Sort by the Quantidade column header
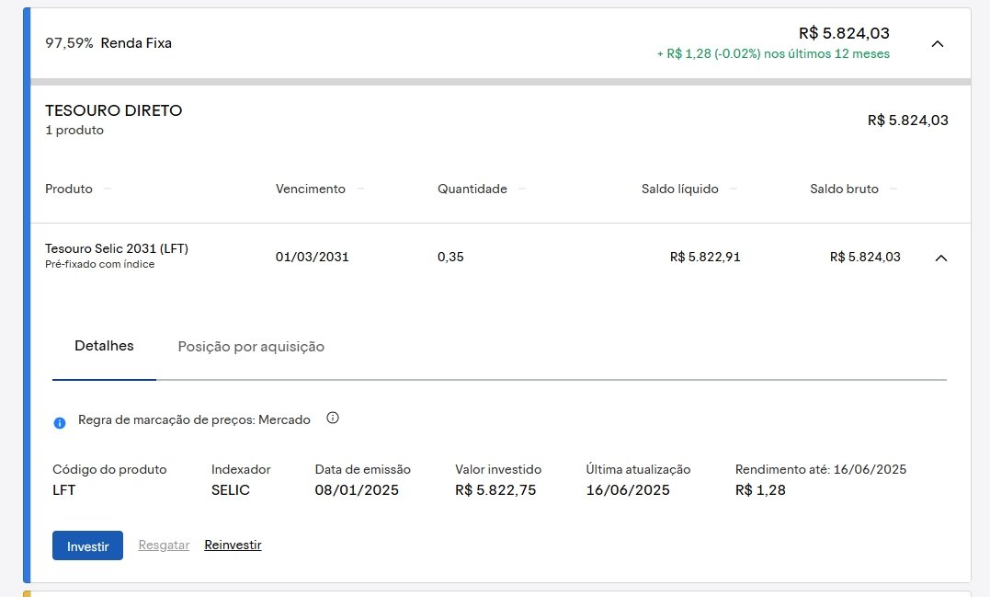Image resolution: width=990 pixels, height=597 pixels. click(472, 189)
